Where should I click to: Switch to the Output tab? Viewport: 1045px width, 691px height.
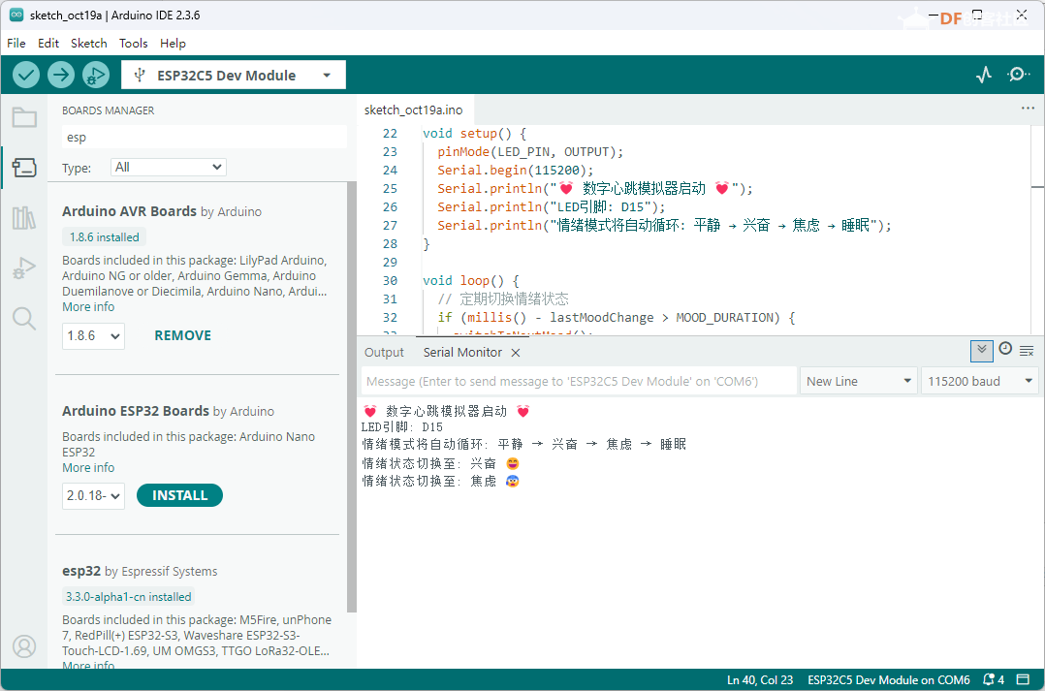coord(384,353)
